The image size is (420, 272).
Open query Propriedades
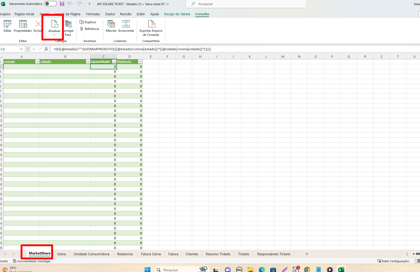click(x=23, y=24)
